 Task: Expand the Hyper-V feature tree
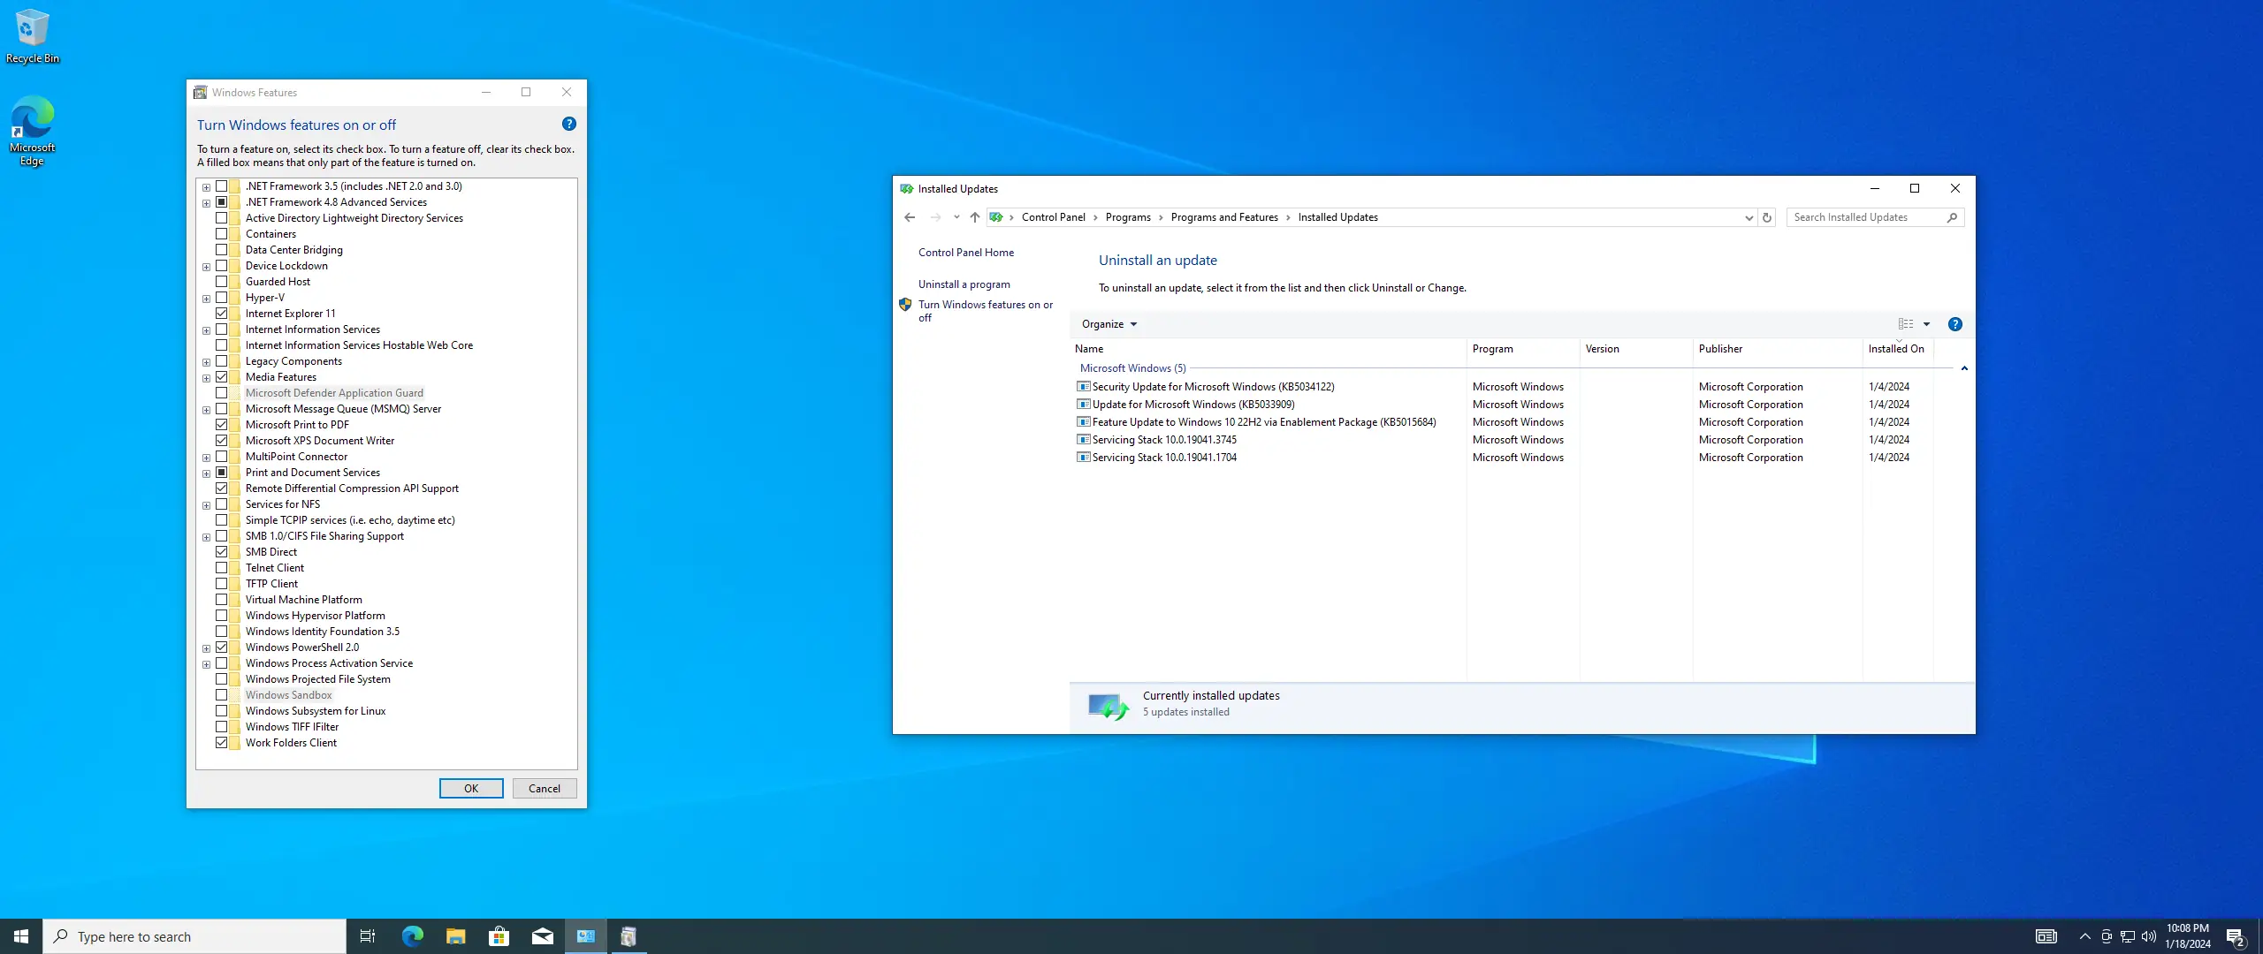pos(206,299)
